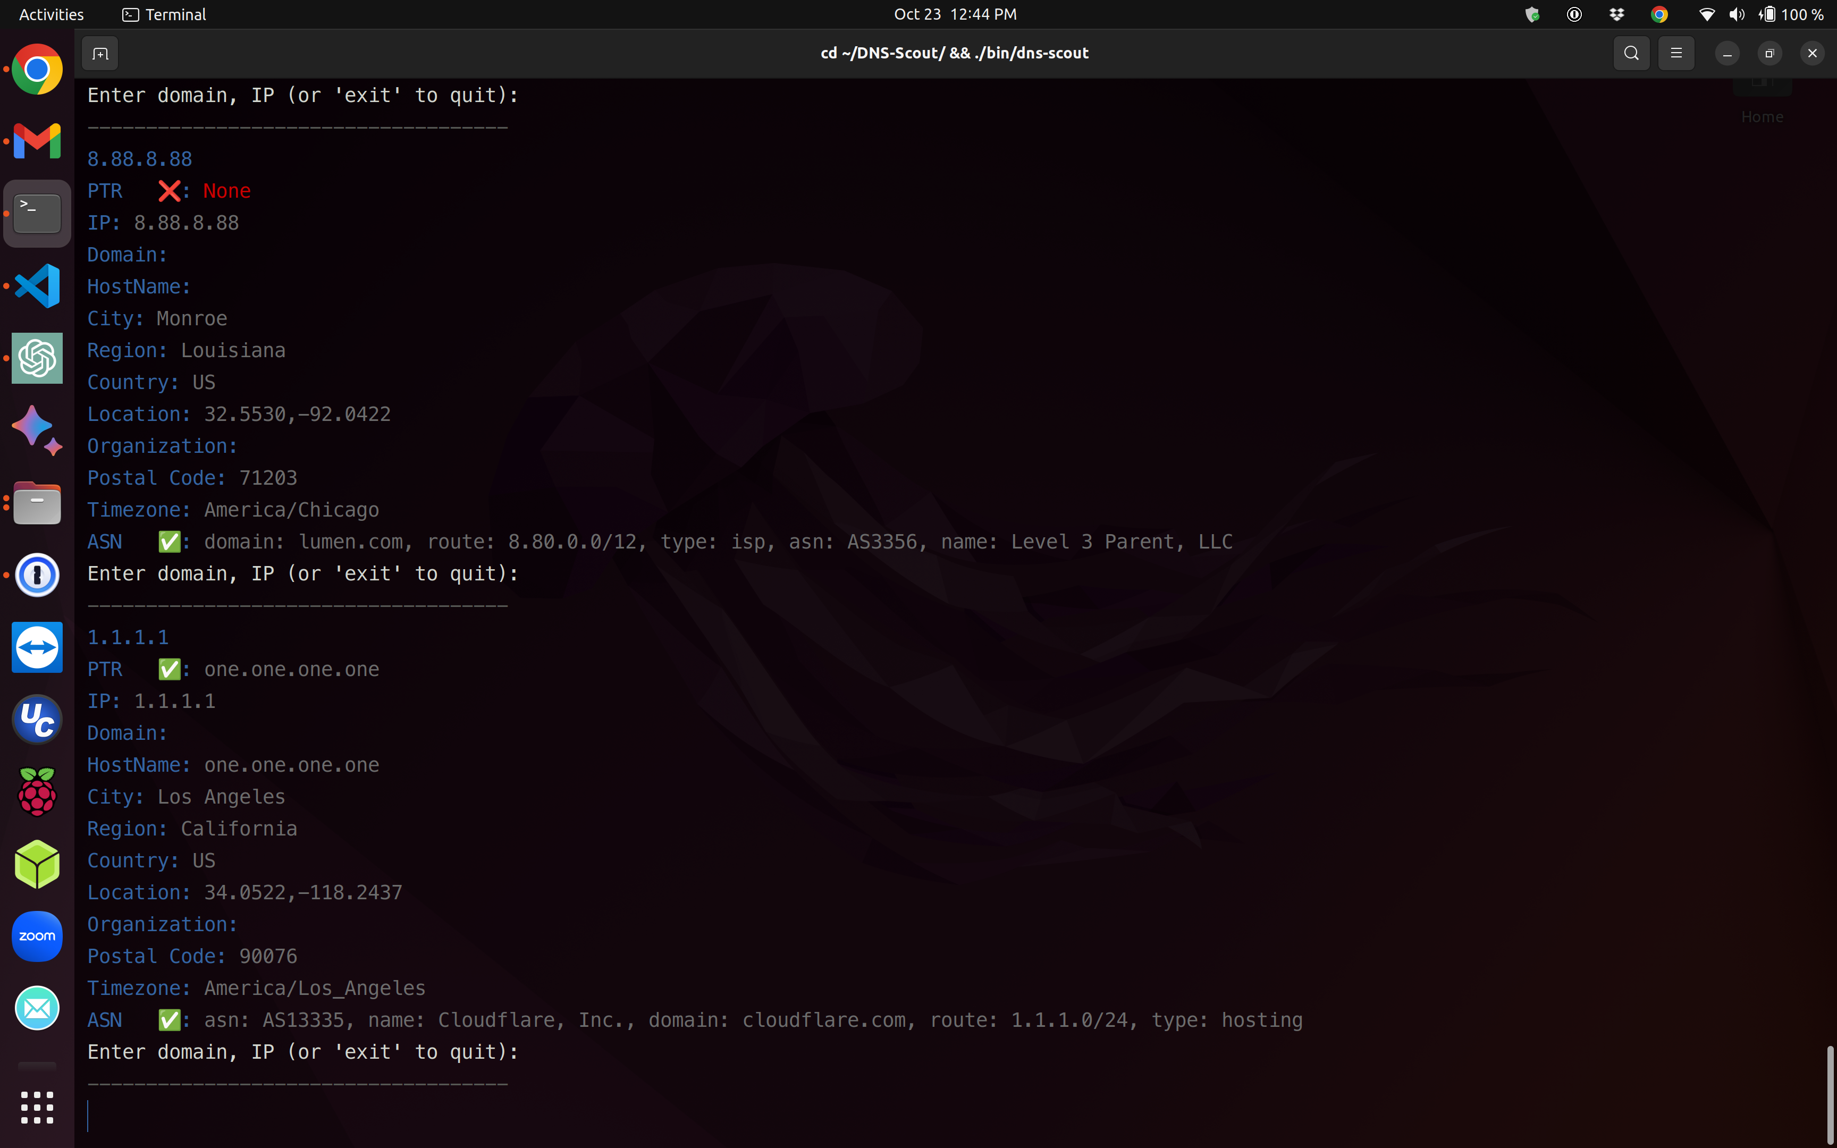Open UltraCompare from the dock
The image size is (1837, 1148).
pos(37,719)
